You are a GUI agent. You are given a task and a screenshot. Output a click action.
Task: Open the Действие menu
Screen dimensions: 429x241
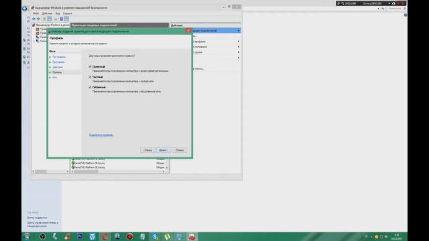click(x=47, y=13)
